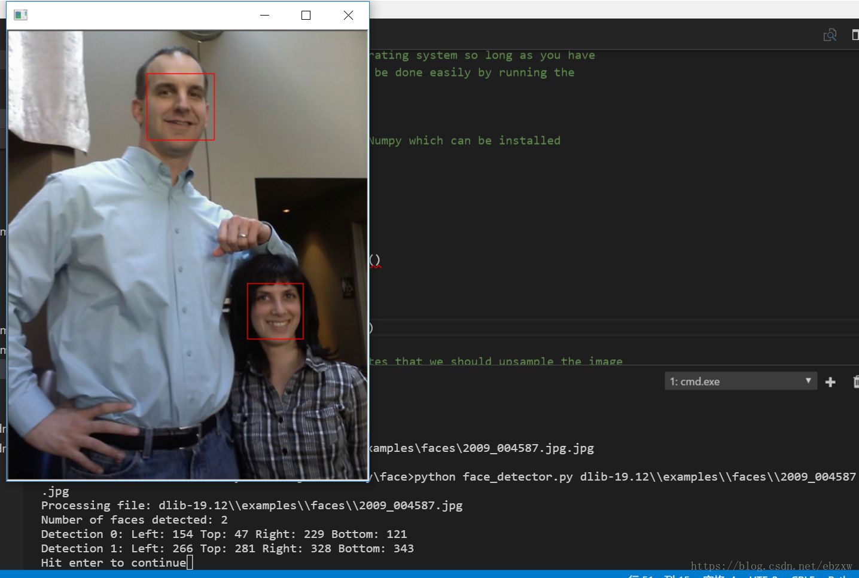Click the 'Numpy which can be installed' comment line
Viewport: 859px width, 578px height.
465,140
